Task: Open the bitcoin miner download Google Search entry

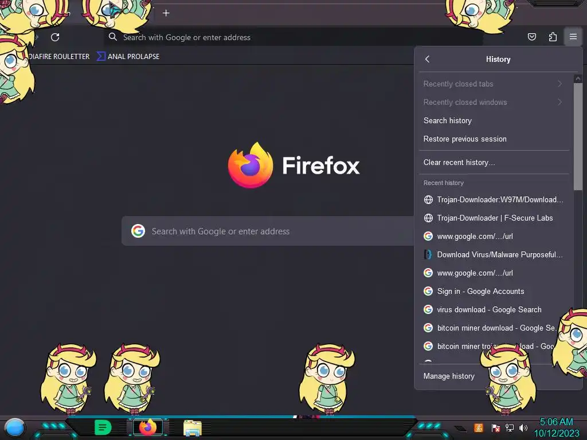Action: [x=494, y=328]
